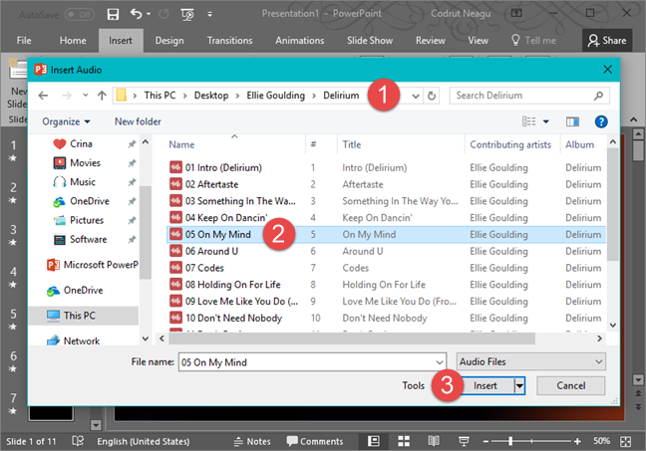646x451 pixels.
Task: Click the blue Help question mark icon
Action: (601, 121)
